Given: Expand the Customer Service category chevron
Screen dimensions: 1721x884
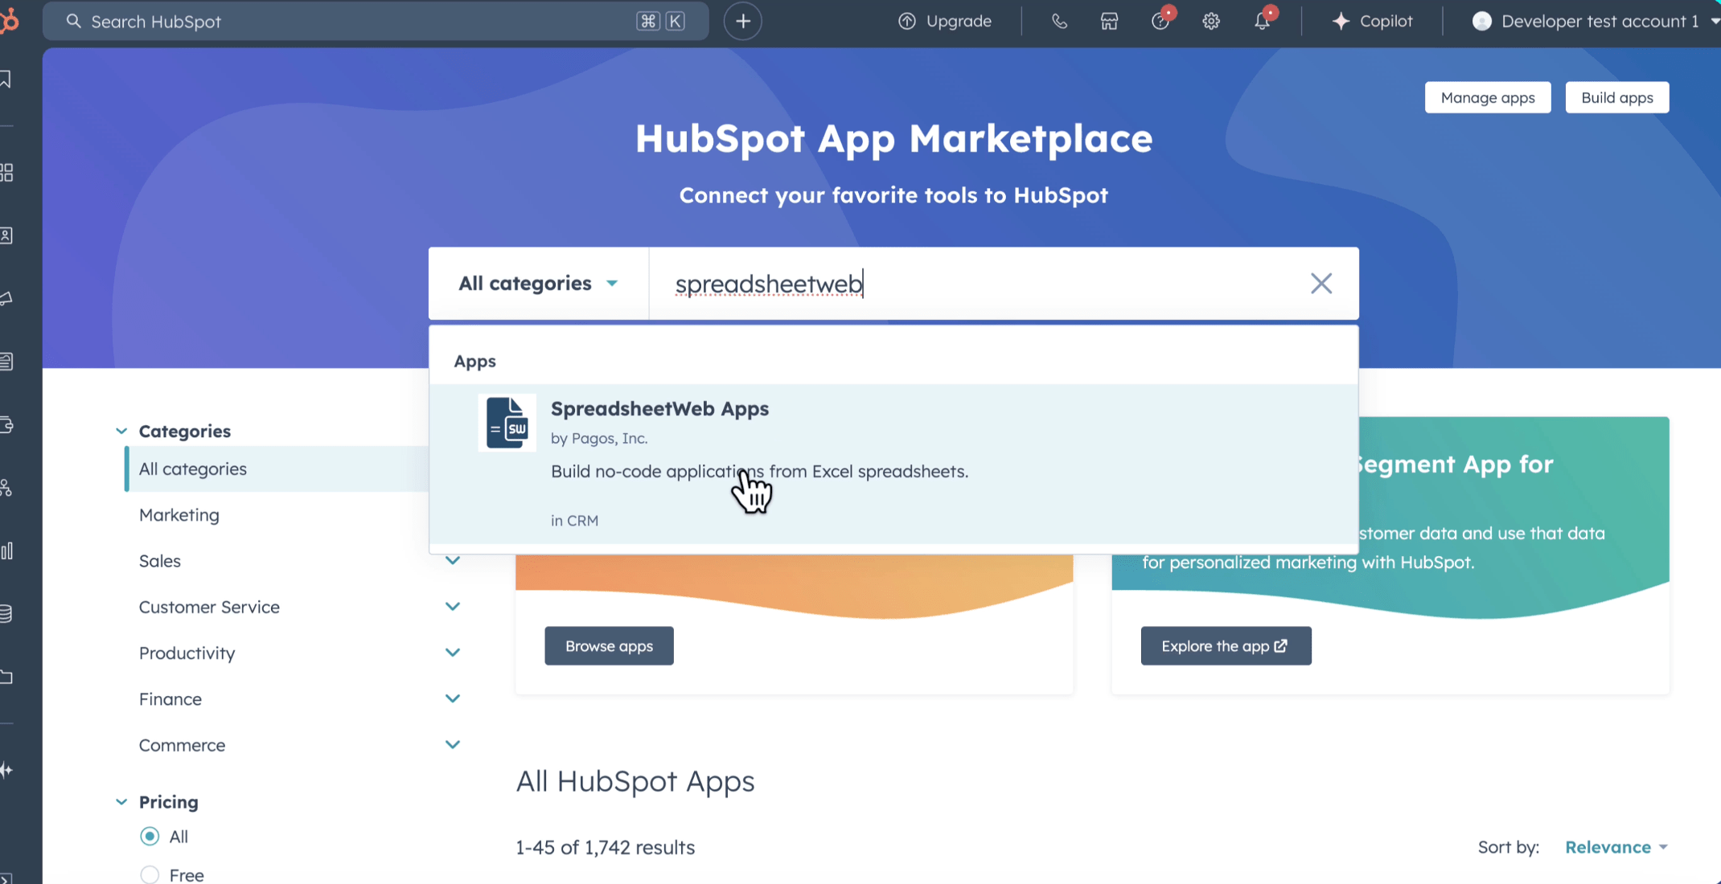Looking at the screenshot, I should pyautogui.click(x=453, y=606).
